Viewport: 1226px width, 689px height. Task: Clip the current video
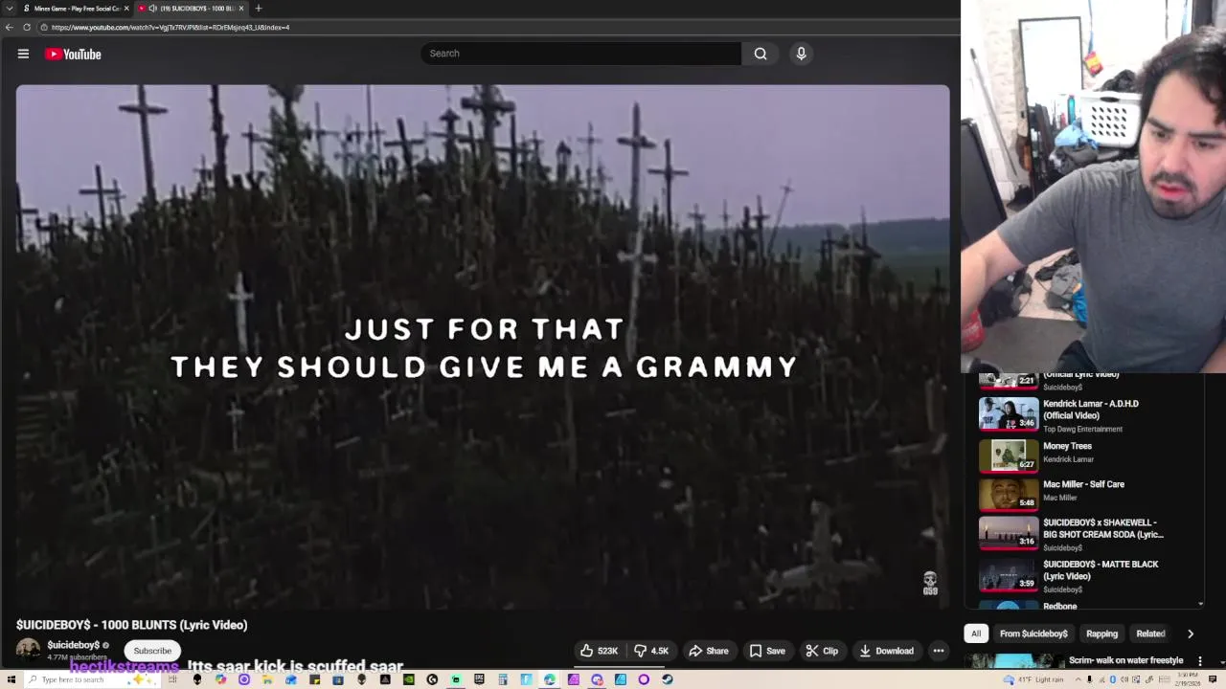pyautogui.click(x=822, y=651)
